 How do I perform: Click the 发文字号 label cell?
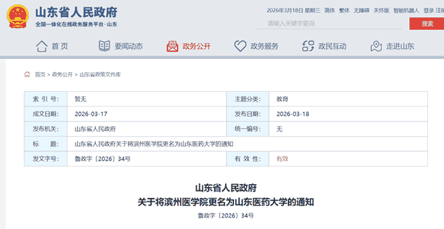tap(46, 159)
